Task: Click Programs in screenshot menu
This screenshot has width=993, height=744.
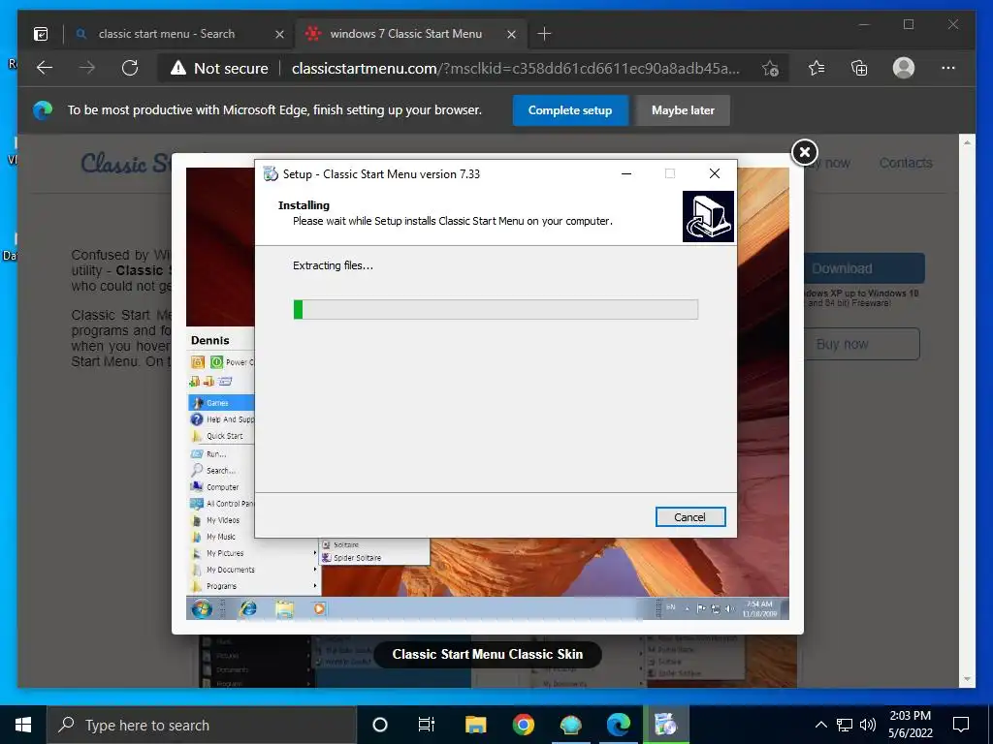Action: [254, 586]
